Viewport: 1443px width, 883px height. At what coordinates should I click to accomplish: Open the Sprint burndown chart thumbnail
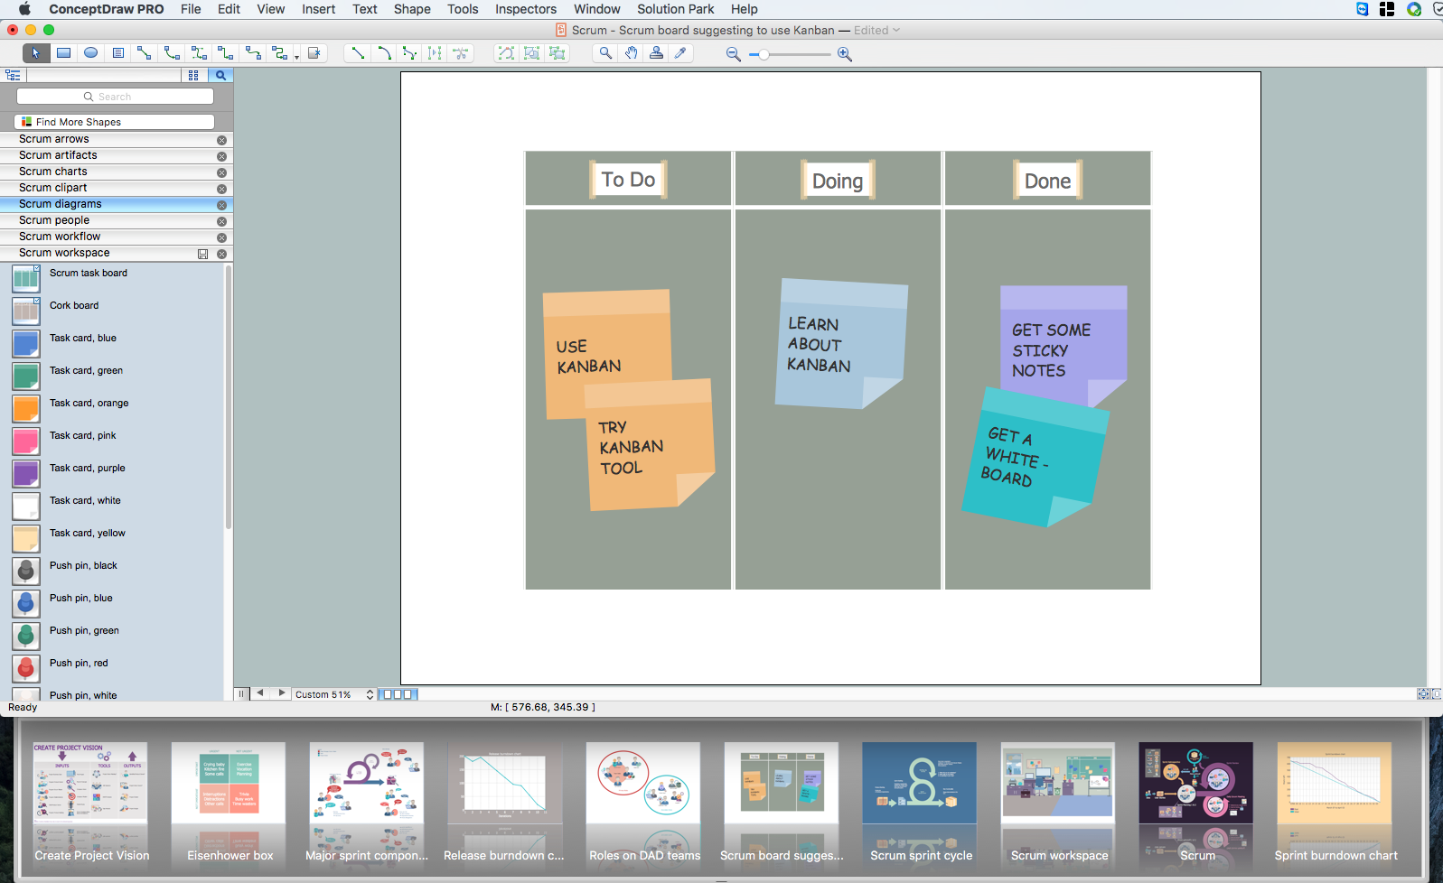(1334, 783)
